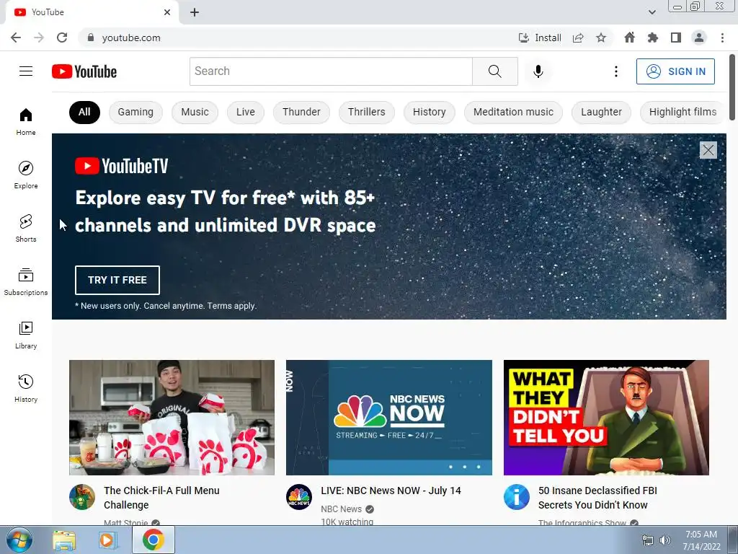Viewport: 738px width, 554px height.
Task: Open The Infographics Show channel avatar
Action: 516,497
